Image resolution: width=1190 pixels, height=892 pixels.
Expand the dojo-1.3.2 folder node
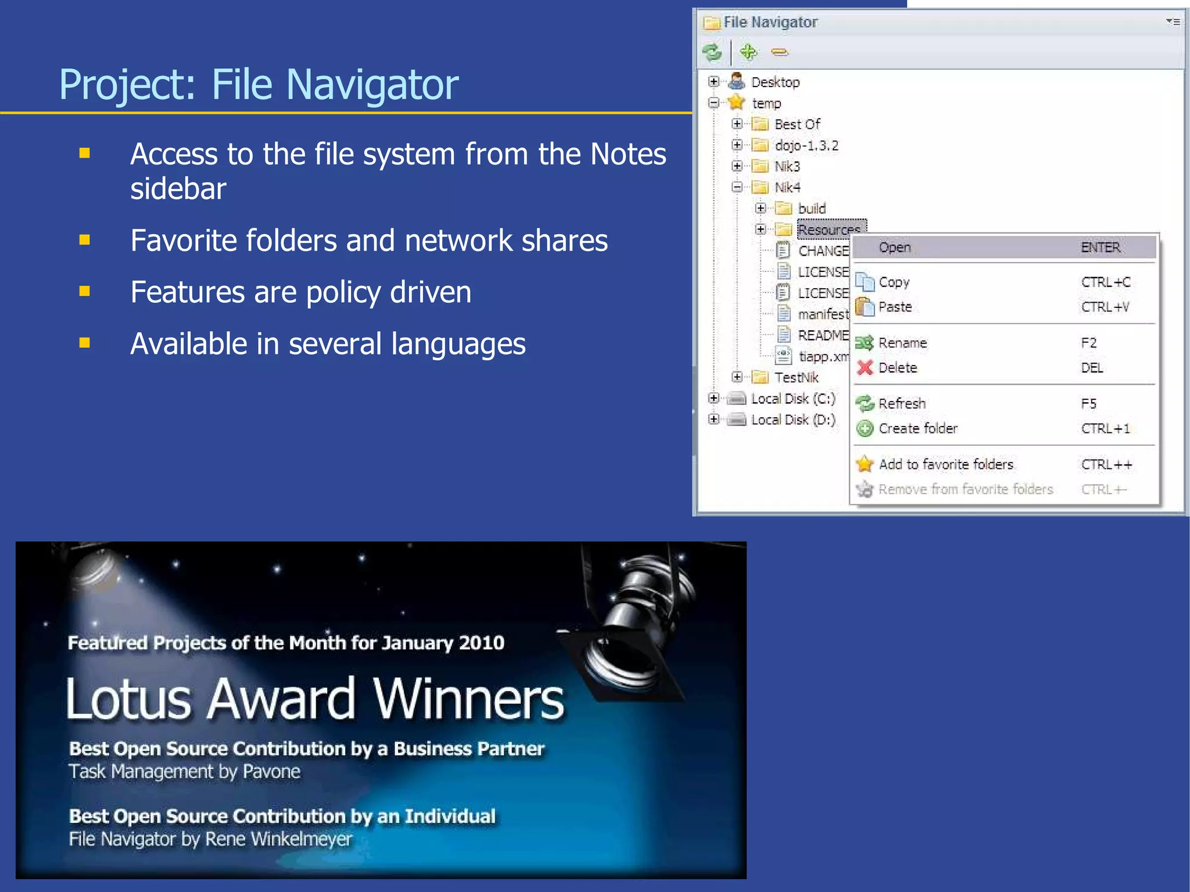[x=737, y=145]
